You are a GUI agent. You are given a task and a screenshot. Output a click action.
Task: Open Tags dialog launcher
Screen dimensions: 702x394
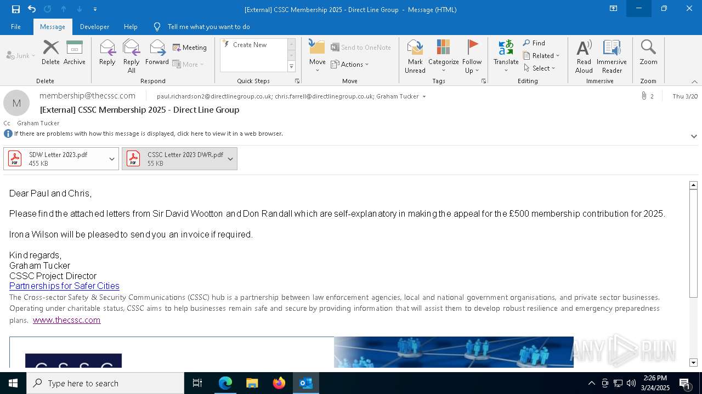pyautogui.click(x=484, y=81)
